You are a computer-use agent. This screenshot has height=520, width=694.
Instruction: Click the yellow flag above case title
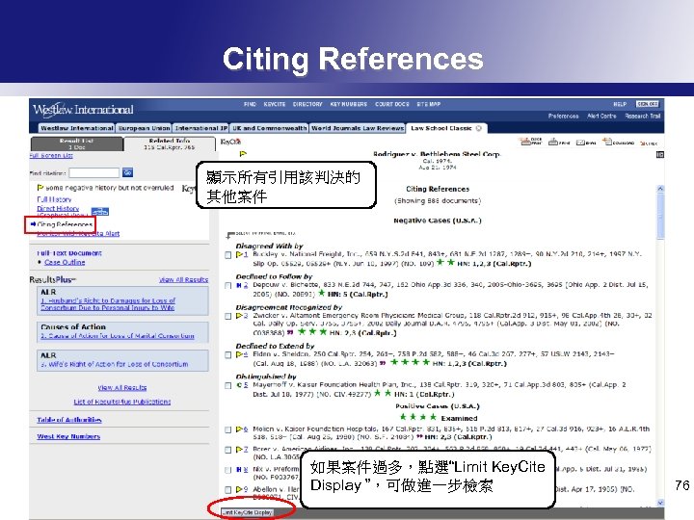[243, 154]
